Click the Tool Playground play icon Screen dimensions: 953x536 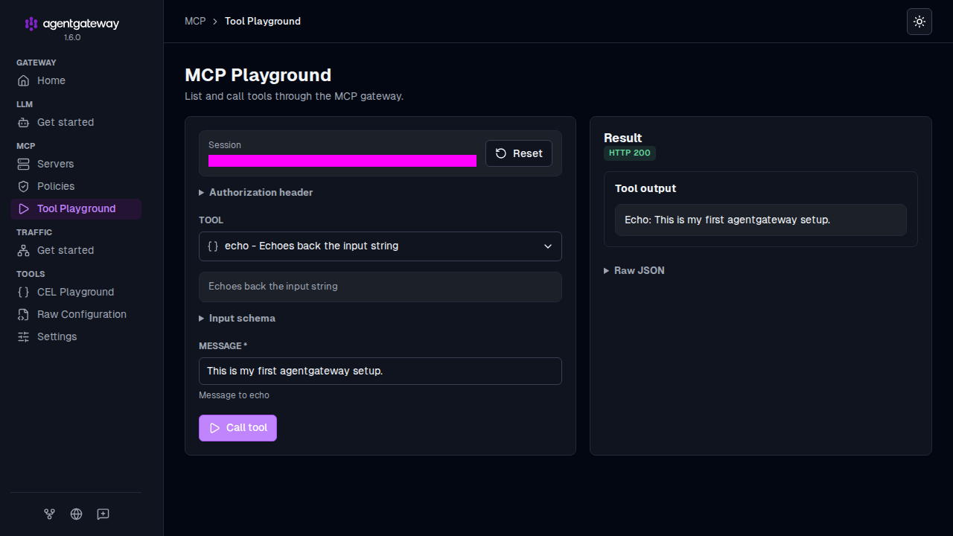(24, 208)
